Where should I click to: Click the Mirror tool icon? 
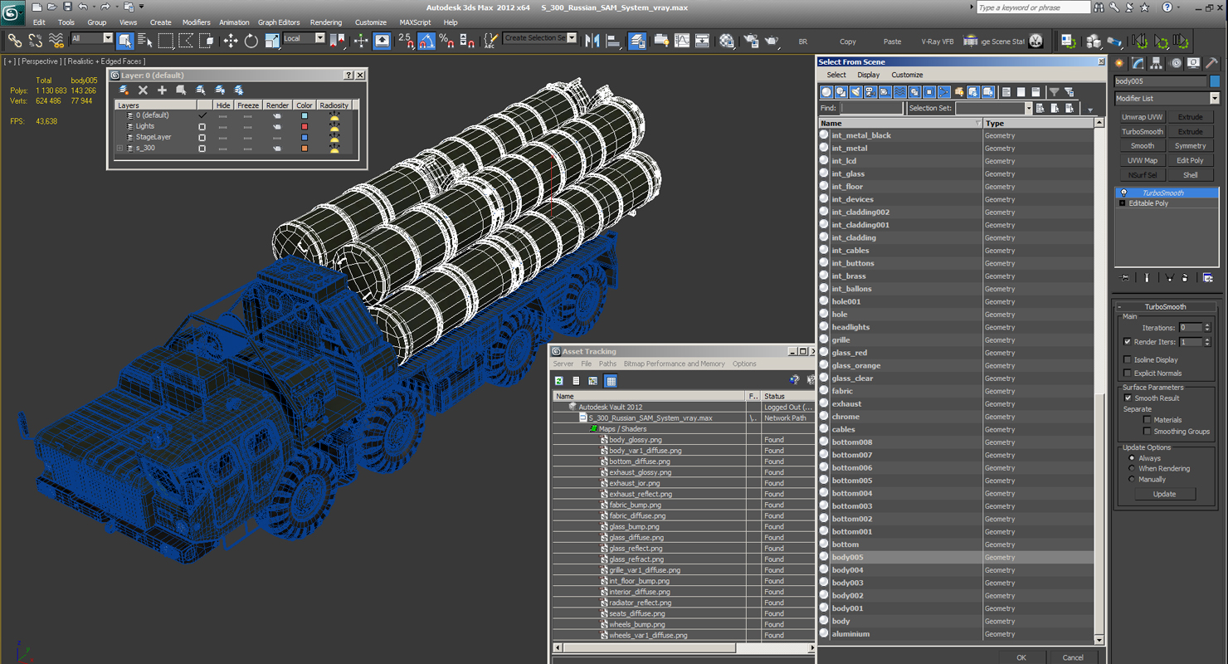coord(592,41)
